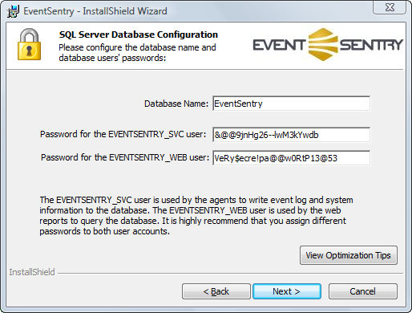Image resolution: width=412 pixels, height=313 pixels.
Task: Go back with the Back button
Action: [x=216, y=291]
